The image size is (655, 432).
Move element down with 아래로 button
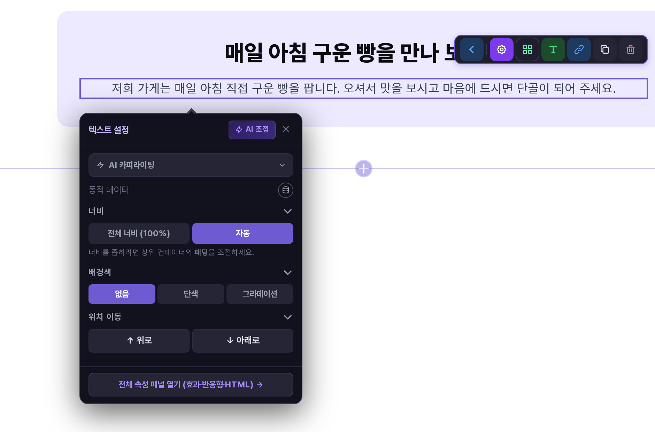tap(242, 340)
